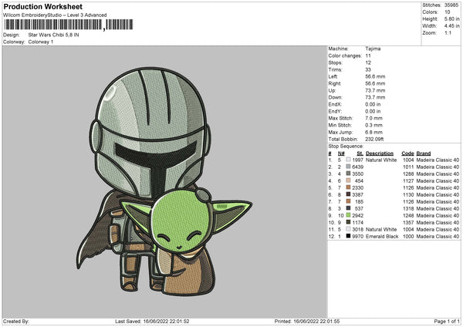Click the 'EndX:' label

point(335,104)
